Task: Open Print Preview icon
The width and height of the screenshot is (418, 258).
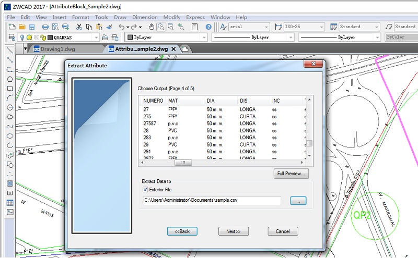Action: (55, 27)
